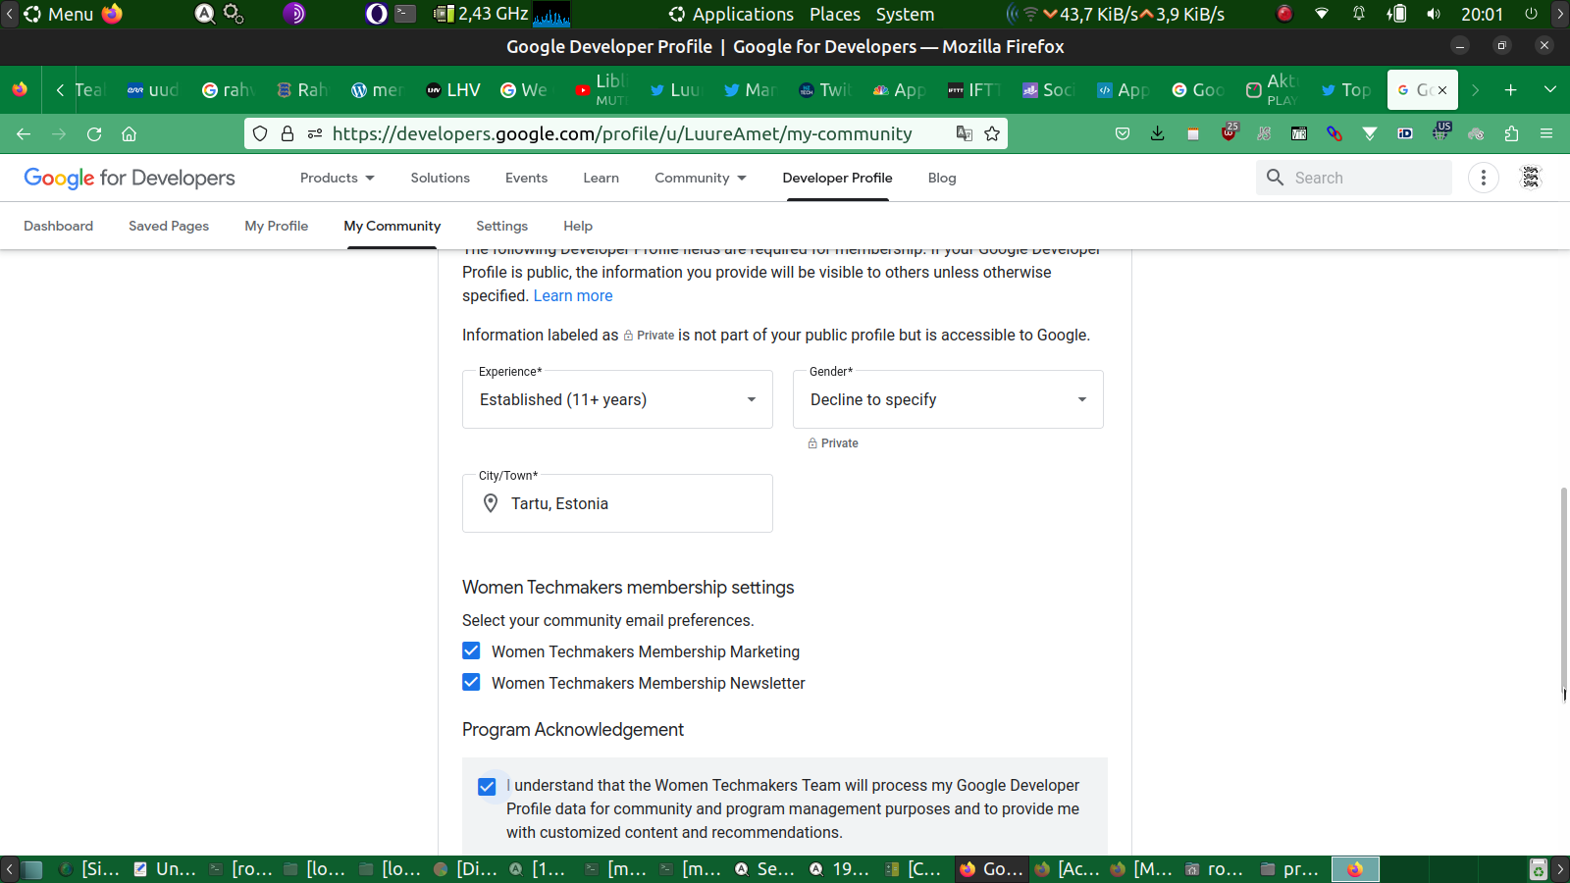Open the page translation icon in address bar
This screenshot has height=883, width=1570.
pyautogui.click(x=965, y=133)
